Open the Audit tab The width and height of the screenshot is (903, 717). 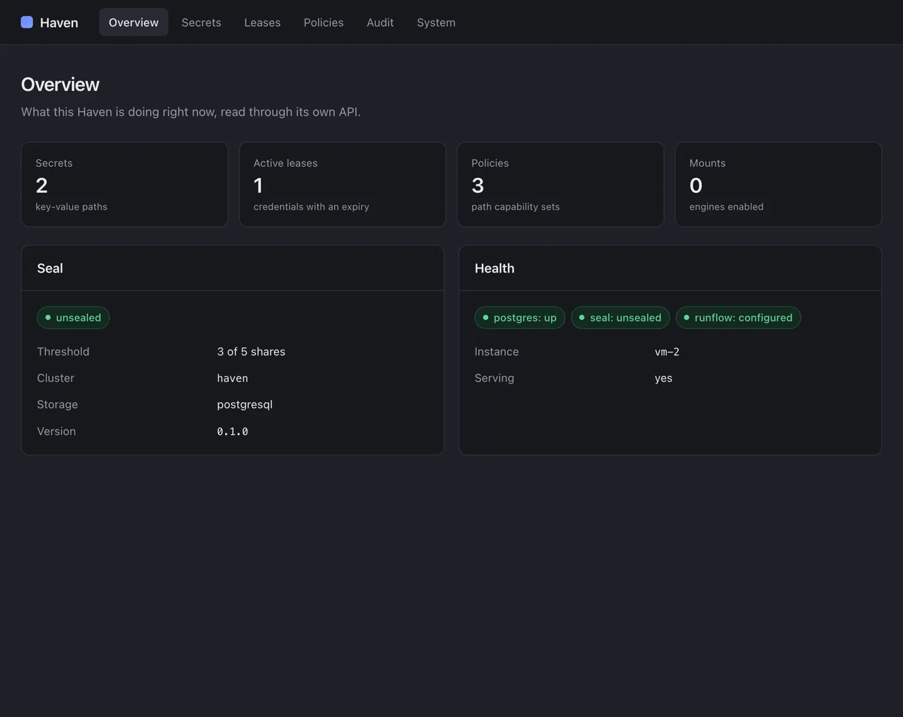[x=380, y=22]
